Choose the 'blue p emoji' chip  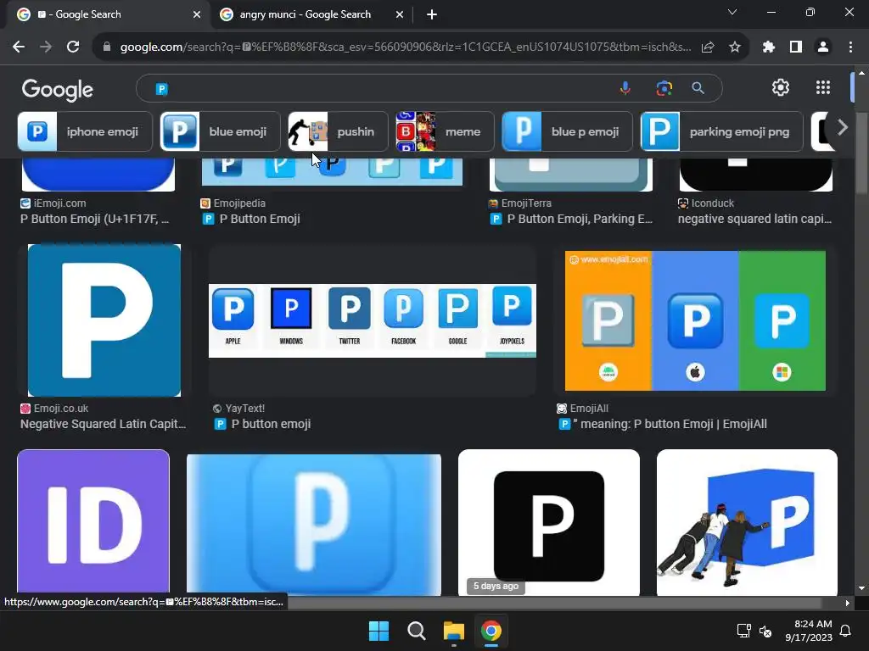(x=567, y=131)
